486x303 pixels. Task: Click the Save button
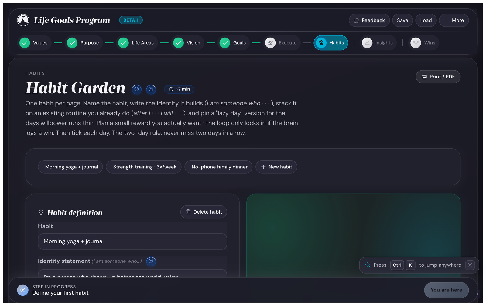pyautogui.click(x=402, y=20)
